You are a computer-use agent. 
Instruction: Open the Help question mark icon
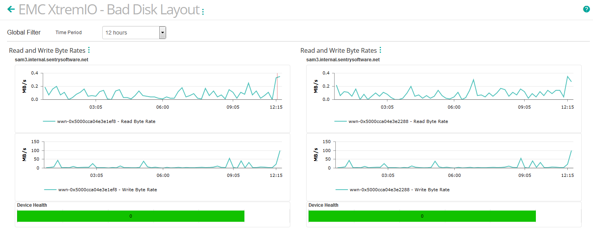[x=586, y=9]
